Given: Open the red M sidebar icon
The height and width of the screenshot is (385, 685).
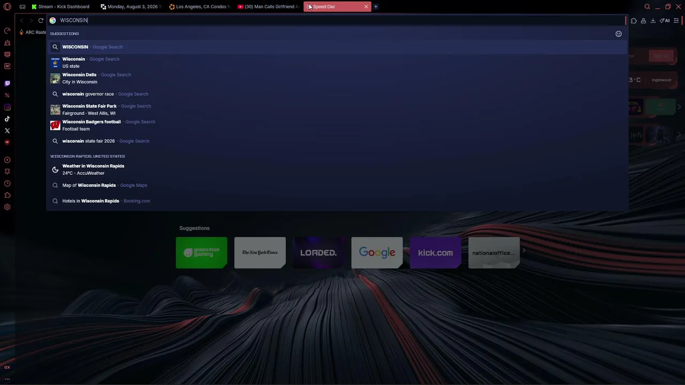Looking at the screenshot, I should (7, 66).
